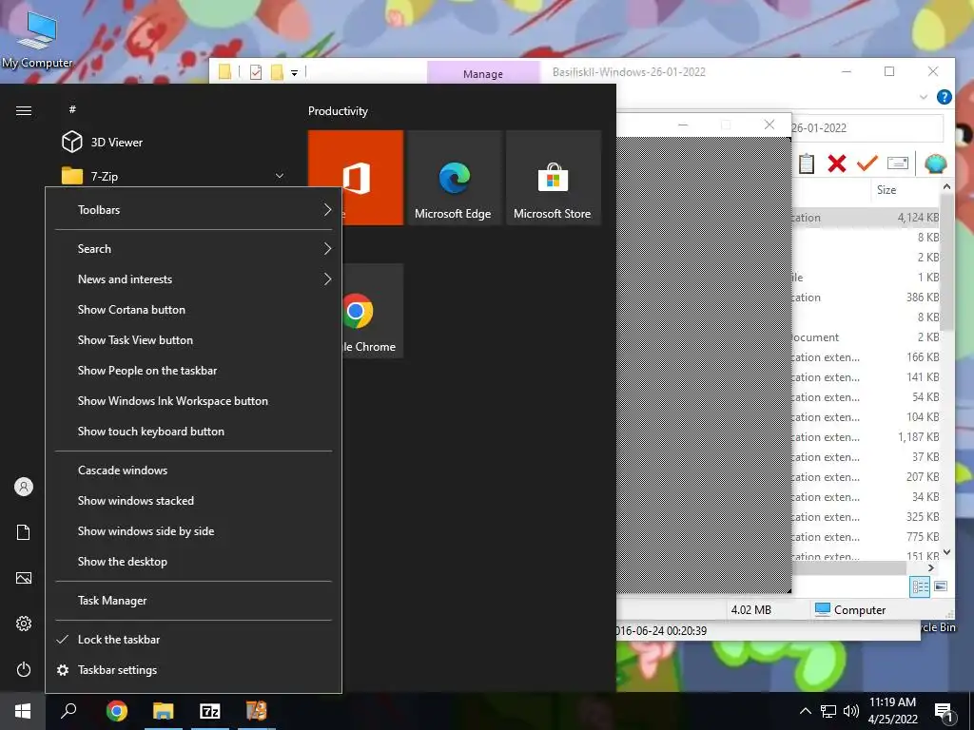Image resolution: width=974 pixels, height=730 pixels.
Task: Open File Explorer from the taskbar
Action: click(x=164, y=711)
